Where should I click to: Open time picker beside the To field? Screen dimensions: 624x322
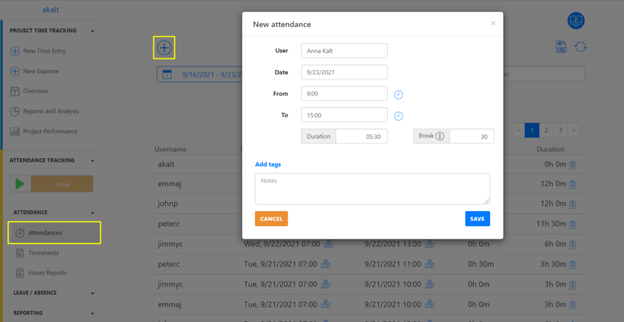[x=399, y=116]
